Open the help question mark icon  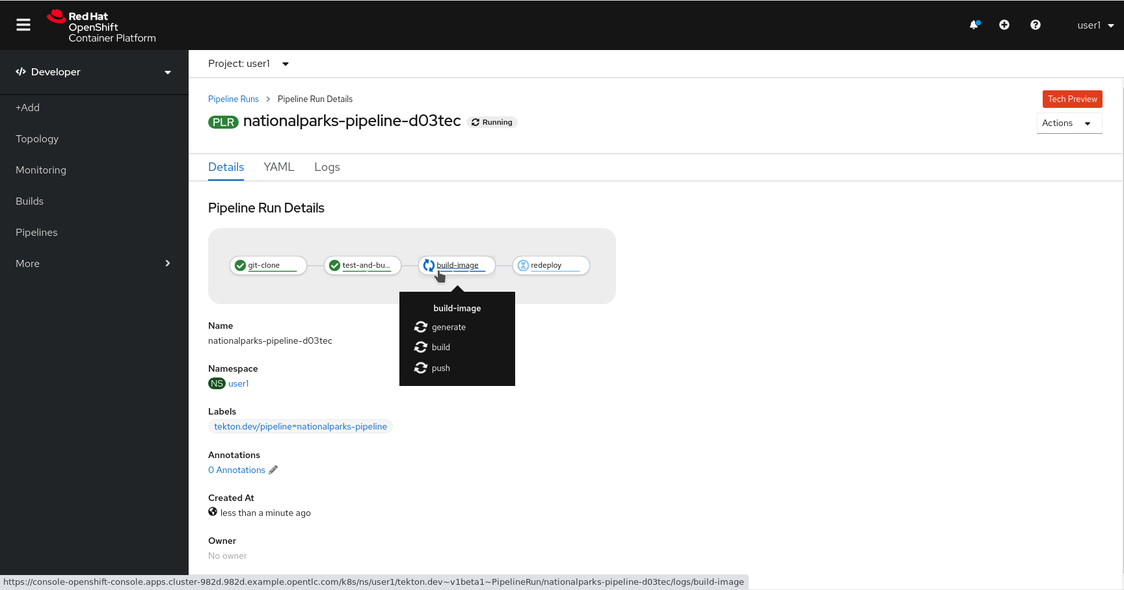tap(1036, 25)
